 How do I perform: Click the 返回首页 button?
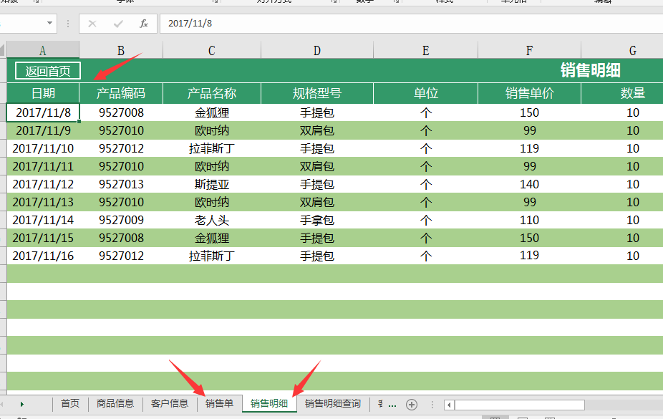coord(48,71)
